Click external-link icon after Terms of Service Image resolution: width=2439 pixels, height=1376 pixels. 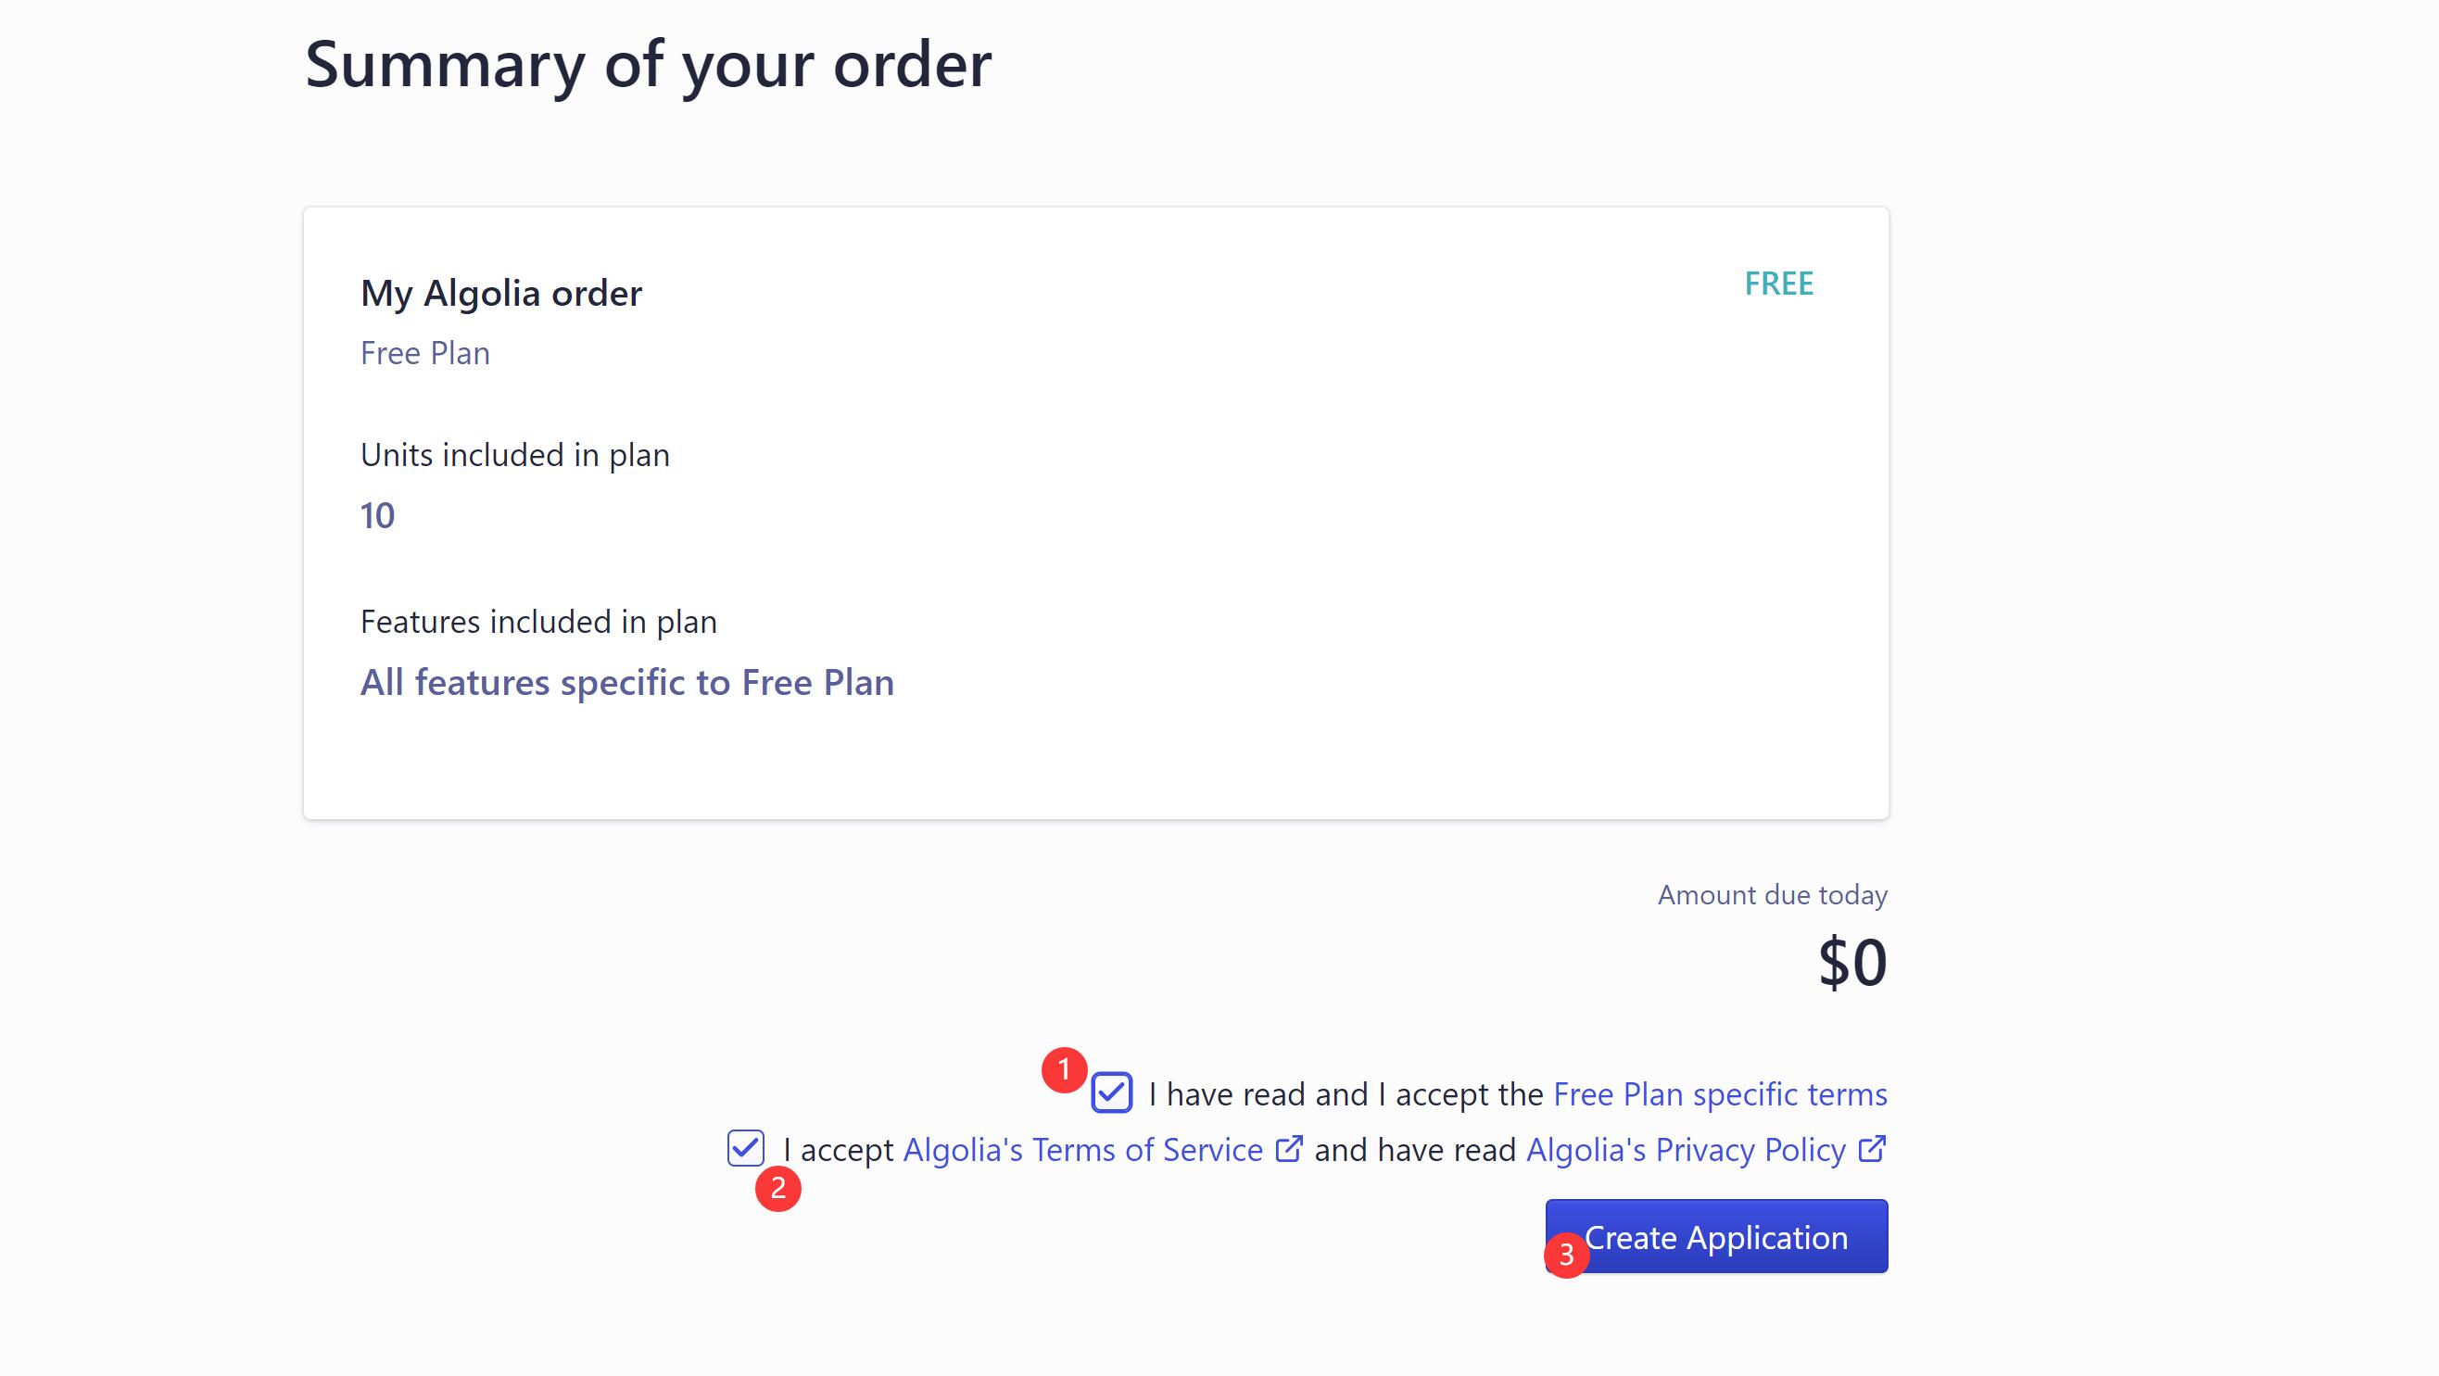click(x=1289, y=1149)
